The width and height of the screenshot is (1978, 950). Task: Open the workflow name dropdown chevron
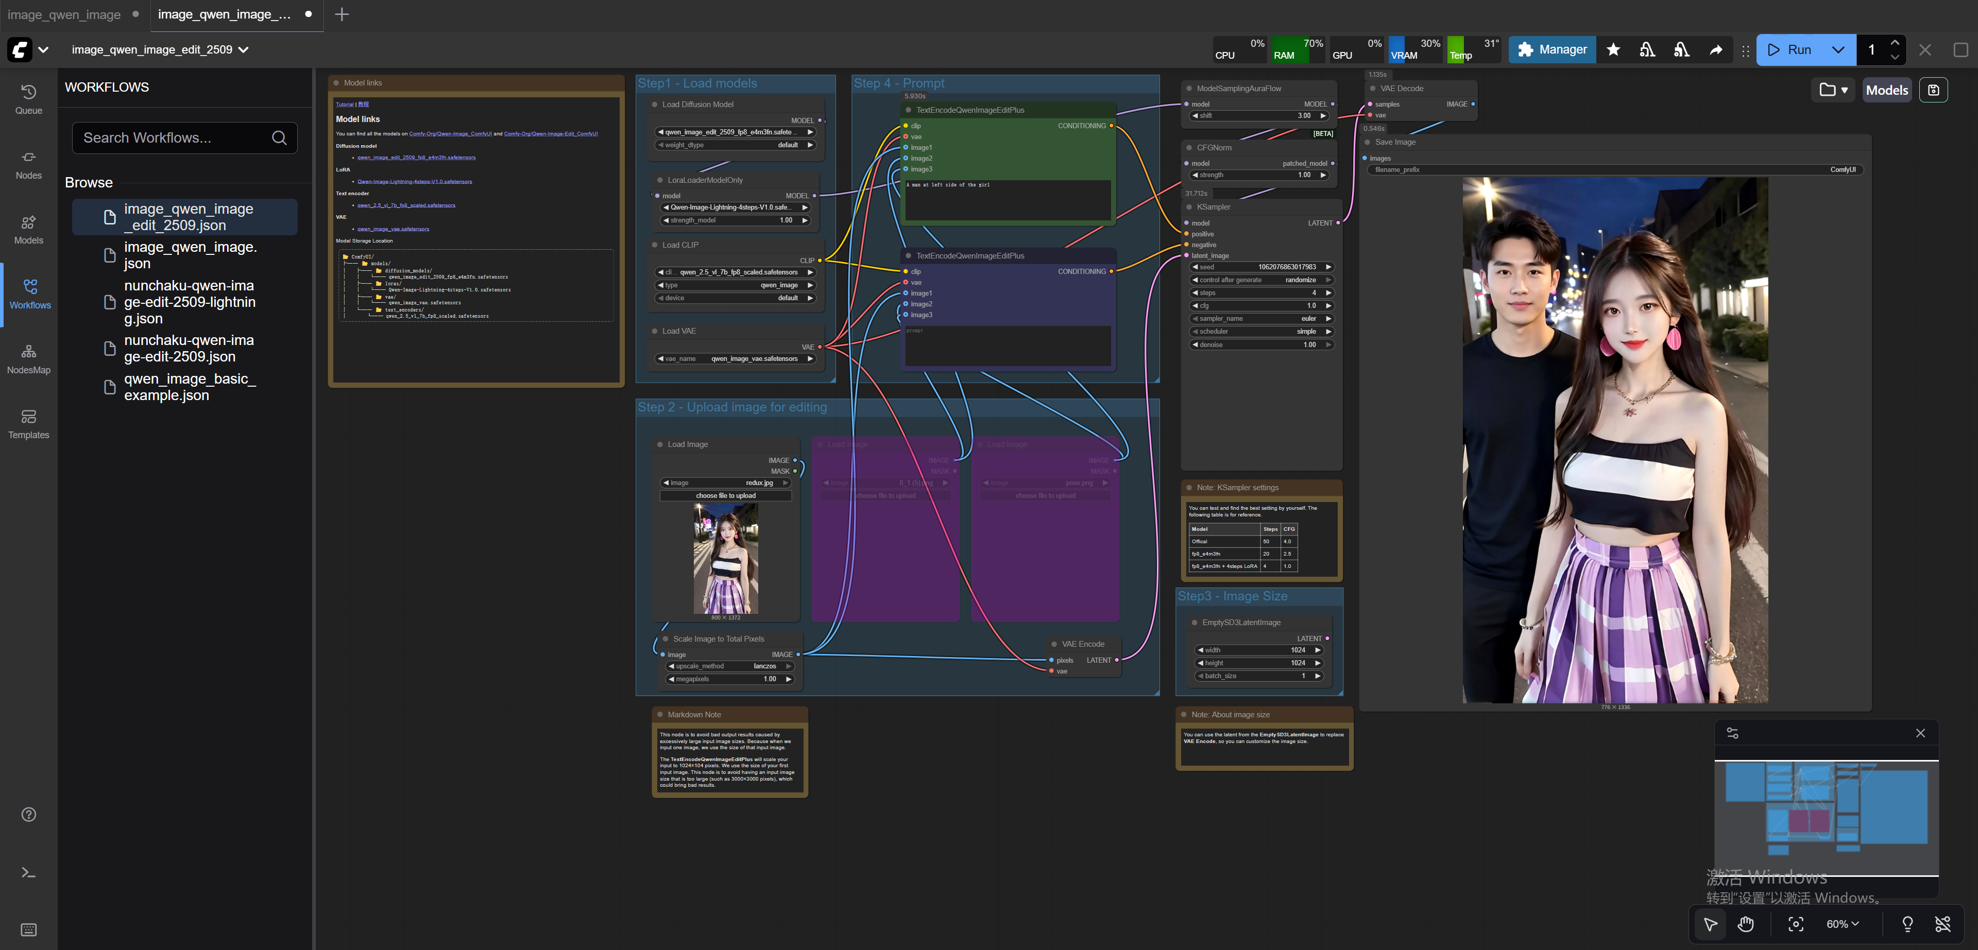coord(244,50)
